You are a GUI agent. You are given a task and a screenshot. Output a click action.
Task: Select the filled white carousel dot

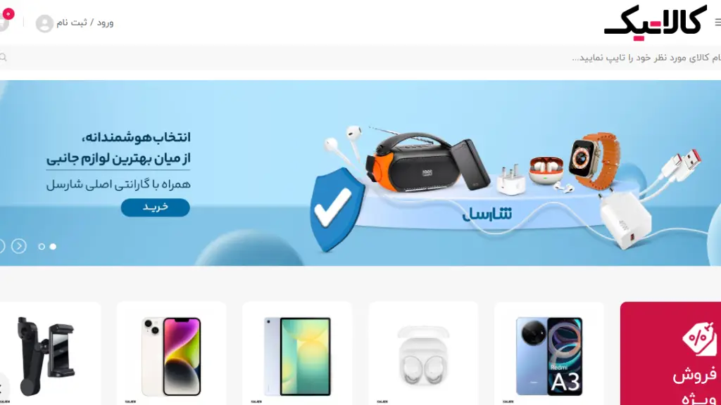tap(53, 247)
